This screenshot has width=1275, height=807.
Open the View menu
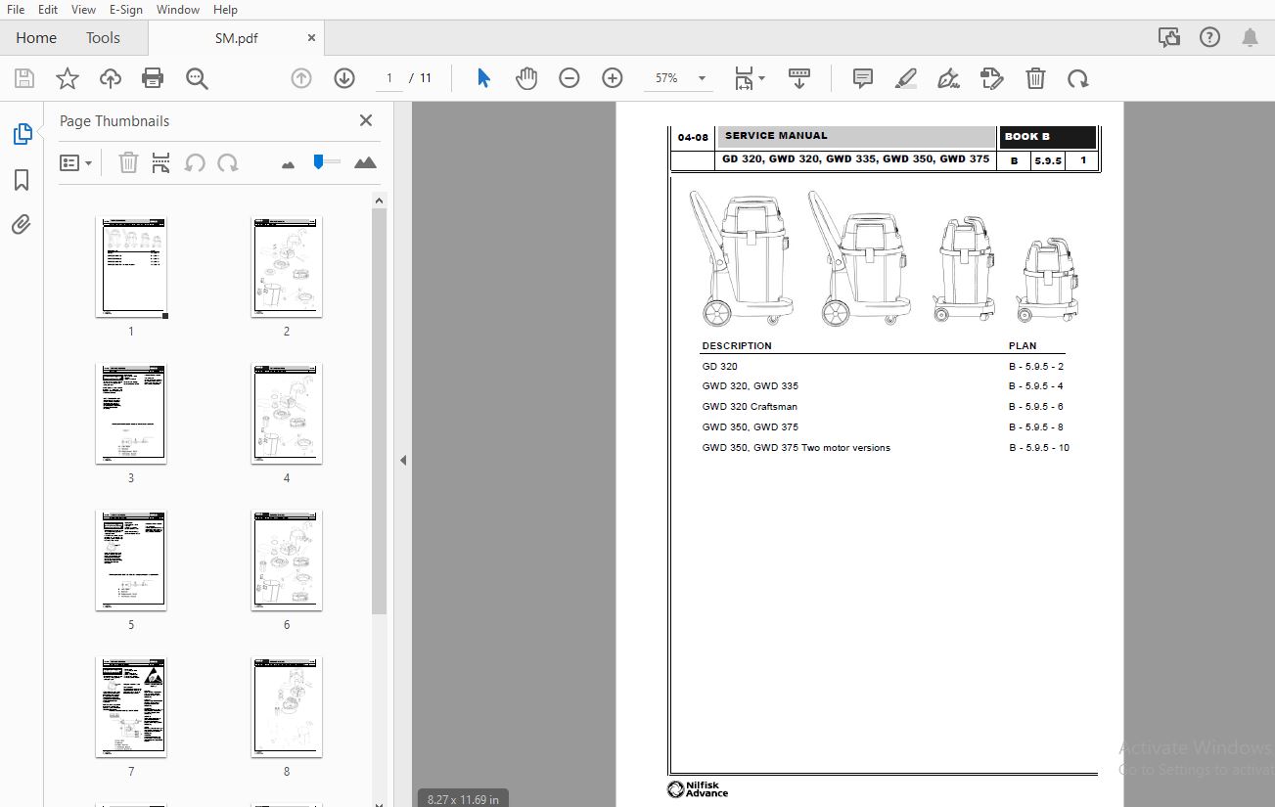[84, 9]
